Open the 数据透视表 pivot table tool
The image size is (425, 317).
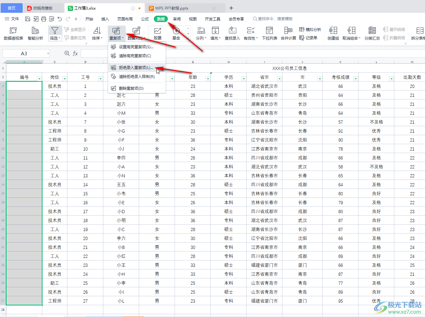pyautogui.click(x=13, y=34)
